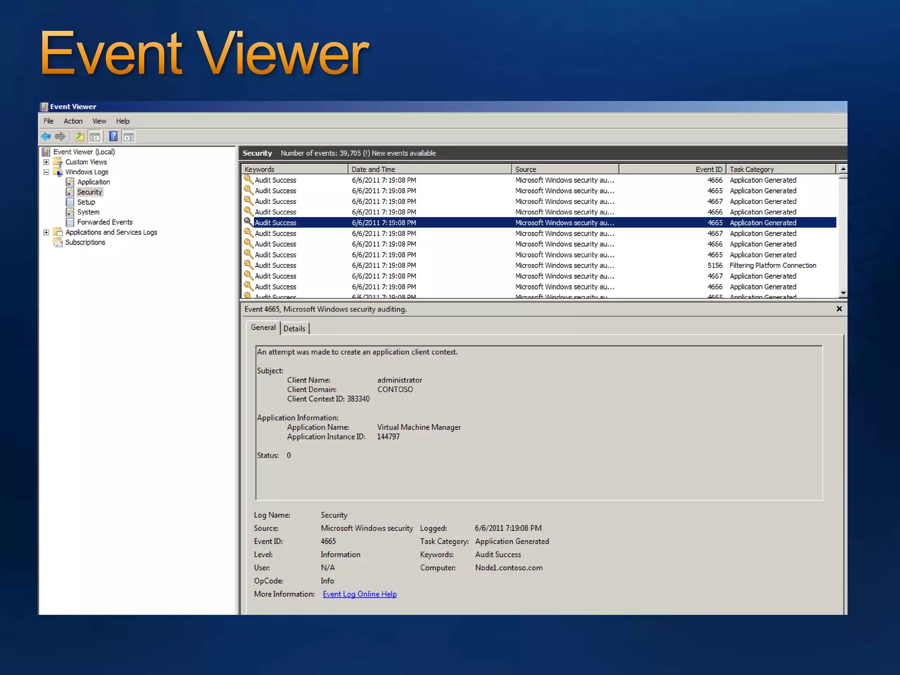Click the Windows Logs folder icon
Viewport: 900px width, 675px height.
point(58,172)
